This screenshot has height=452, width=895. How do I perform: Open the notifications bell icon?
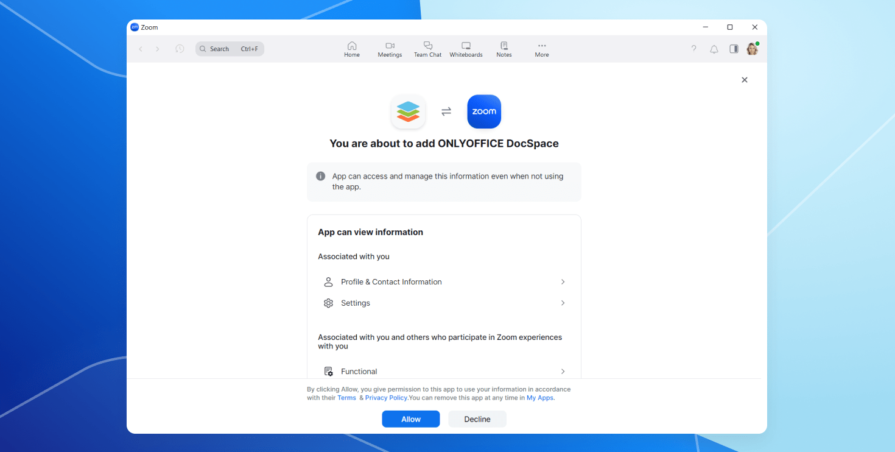tap(714, 49)
